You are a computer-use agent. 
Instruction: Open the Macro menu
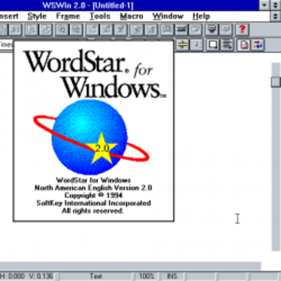pyautogui.click(x=132, y=16)
